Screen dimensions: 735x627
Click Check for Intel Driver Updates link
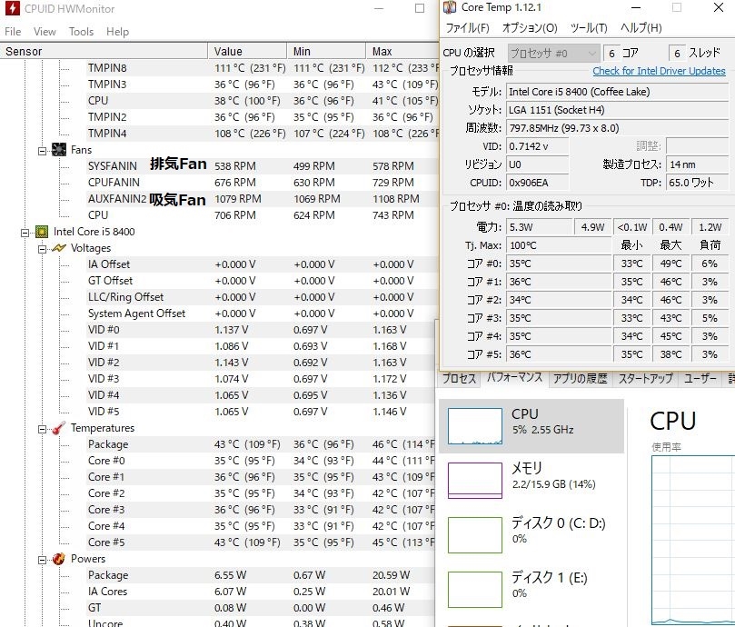click(659, 71)
